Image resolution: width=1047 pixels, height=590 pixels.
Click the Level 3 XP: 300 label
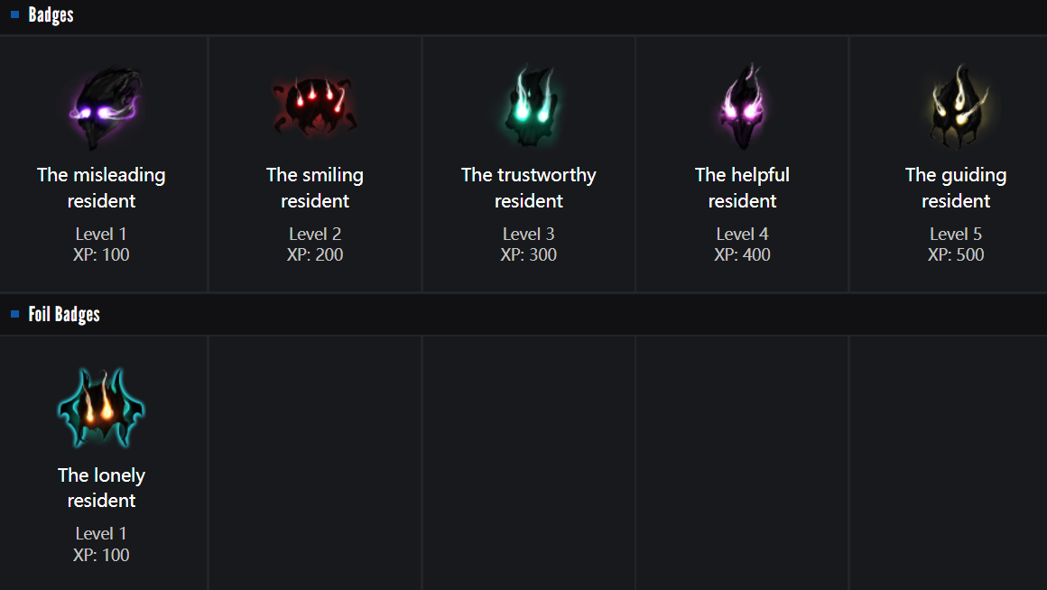tap(529, 244)
